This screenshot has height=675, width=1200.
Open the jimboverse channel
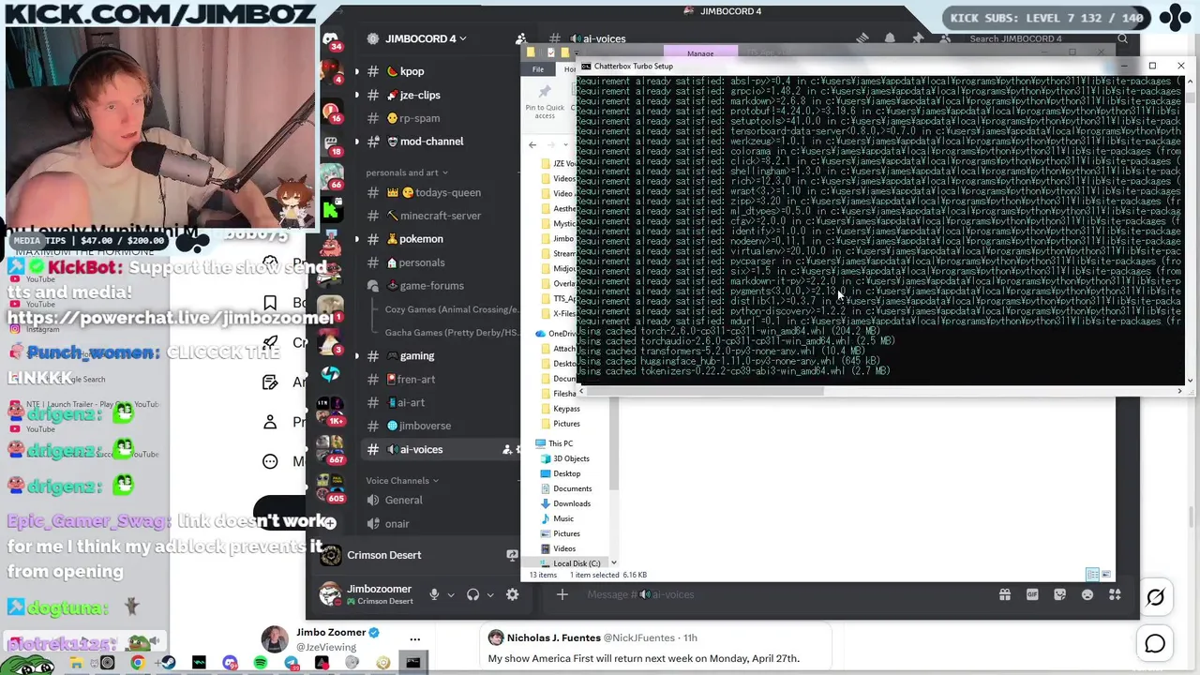(425, 426)
